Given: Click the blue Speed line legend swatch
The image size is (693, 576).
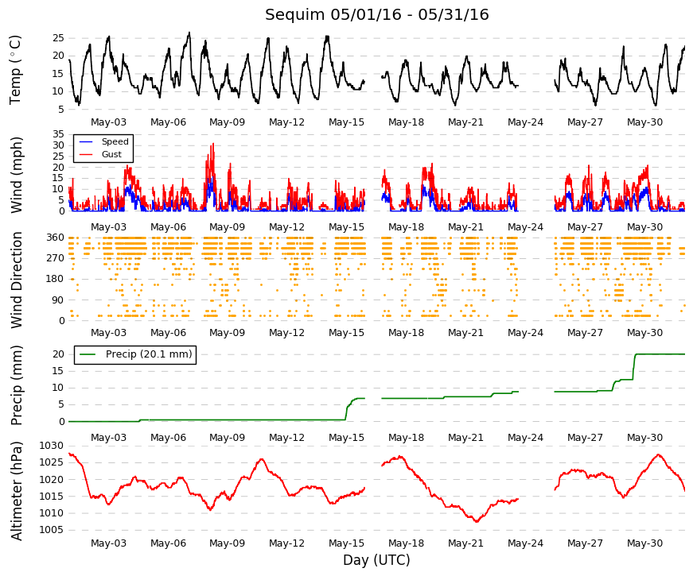Looking at the screenshot, I should pyautogui.click(x=86, y=141).
